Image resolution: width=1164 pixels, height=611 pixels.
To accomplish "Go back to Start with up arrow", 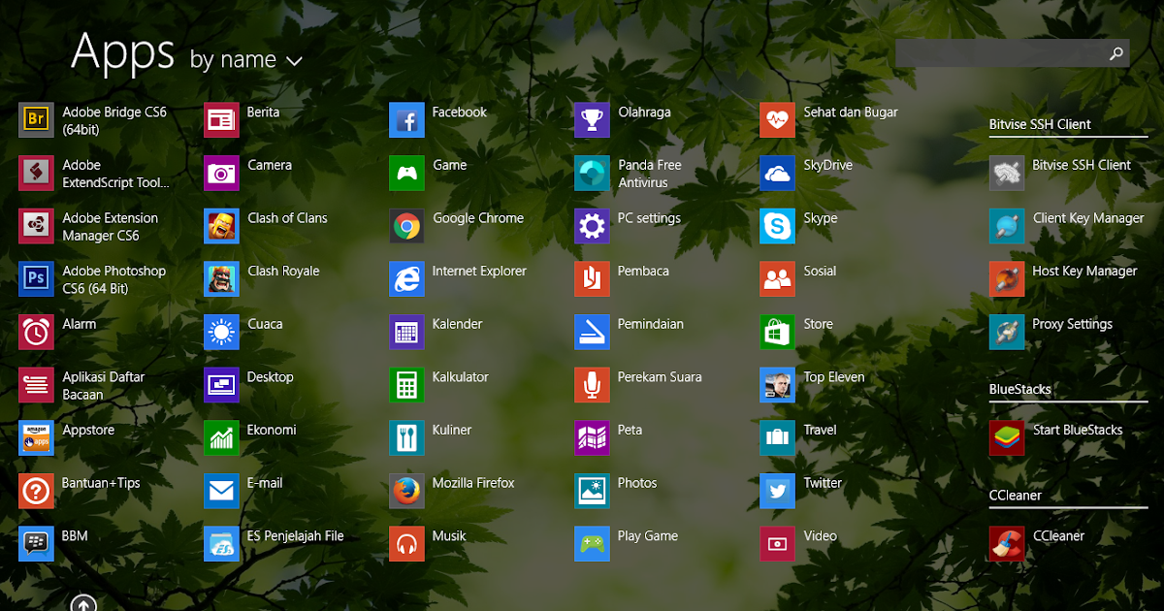I will click(83, 603).
